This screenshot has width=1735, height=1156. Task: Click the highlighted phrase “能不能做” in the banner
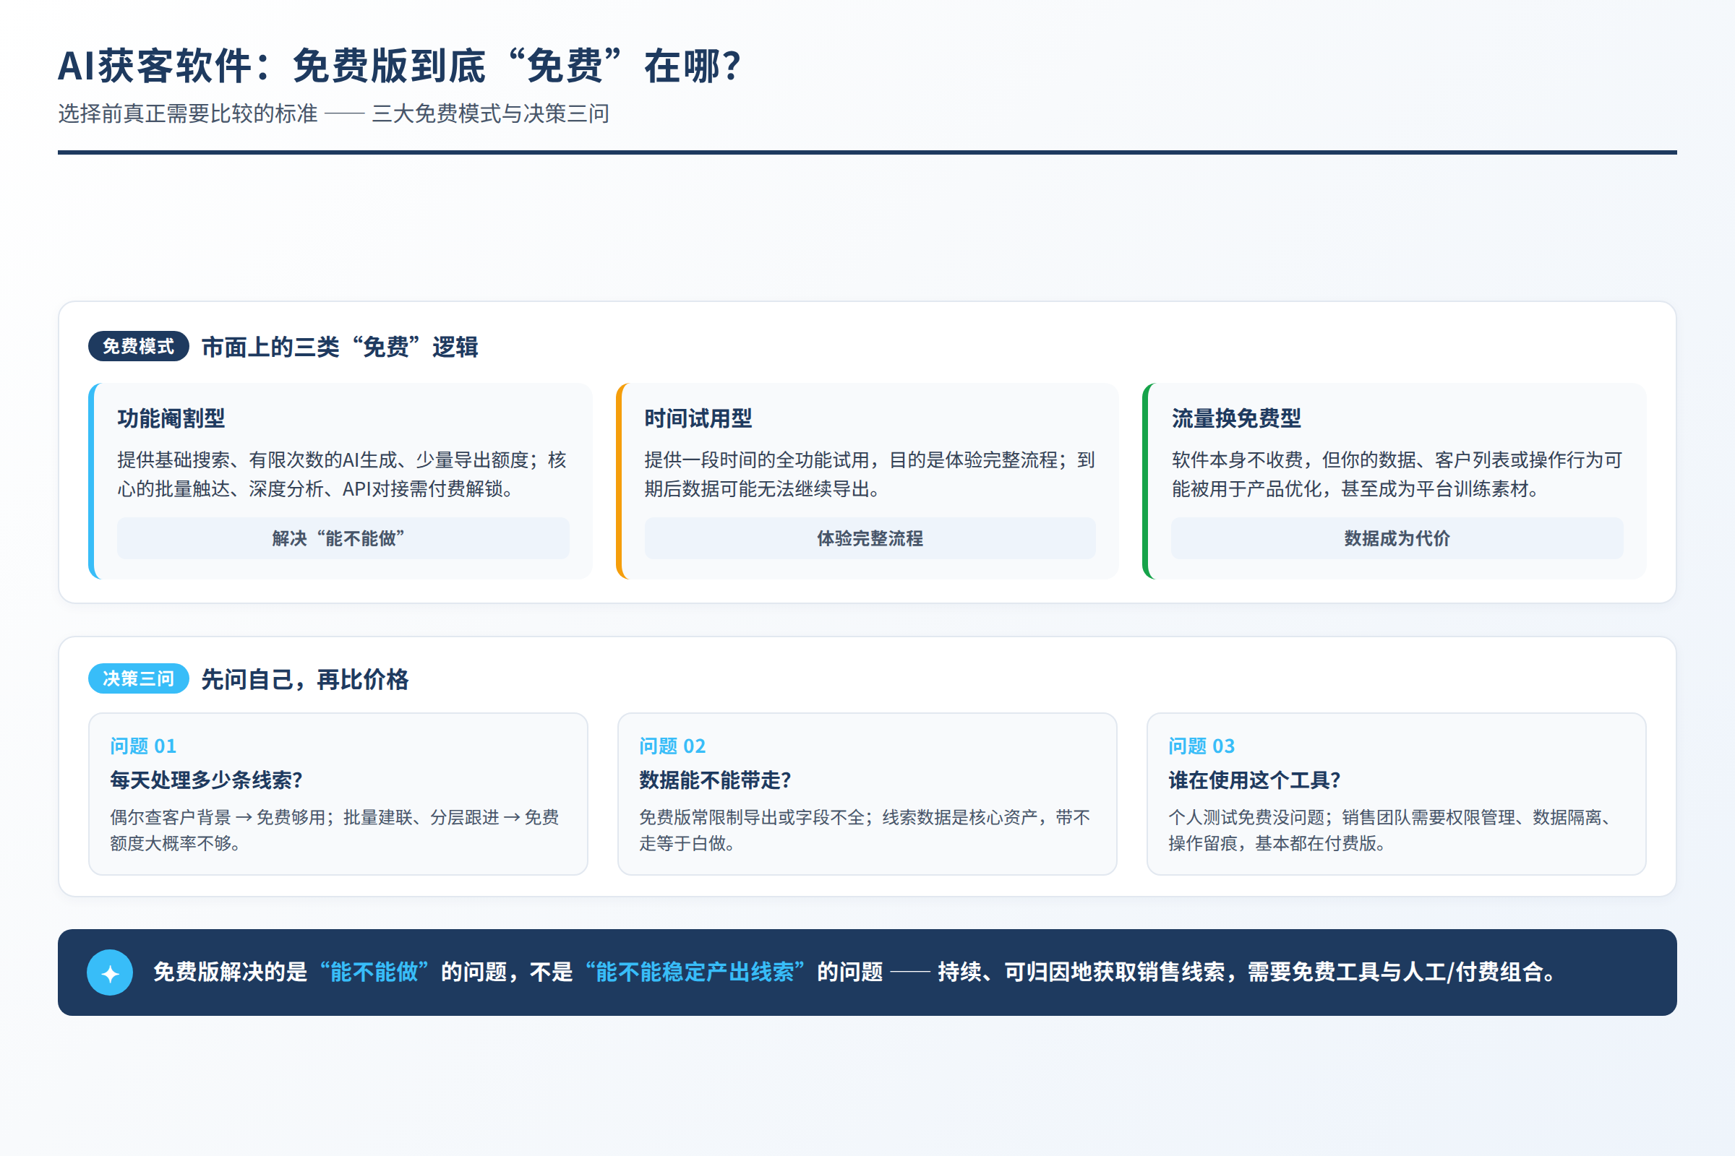[x=374, y=972]
